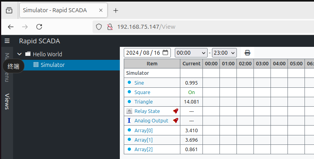Open the calendar date picker icon
314x159 pixels.
(165, 53)
